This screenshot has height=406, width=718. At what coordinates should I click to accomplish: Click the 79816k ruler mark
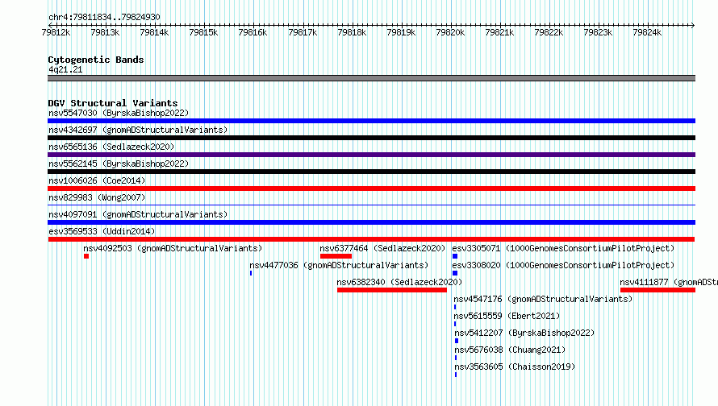253,32
